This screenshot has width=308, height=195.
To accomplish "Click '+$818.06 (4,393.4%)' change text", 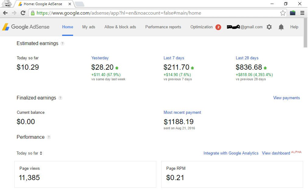I will click(254, 75).
